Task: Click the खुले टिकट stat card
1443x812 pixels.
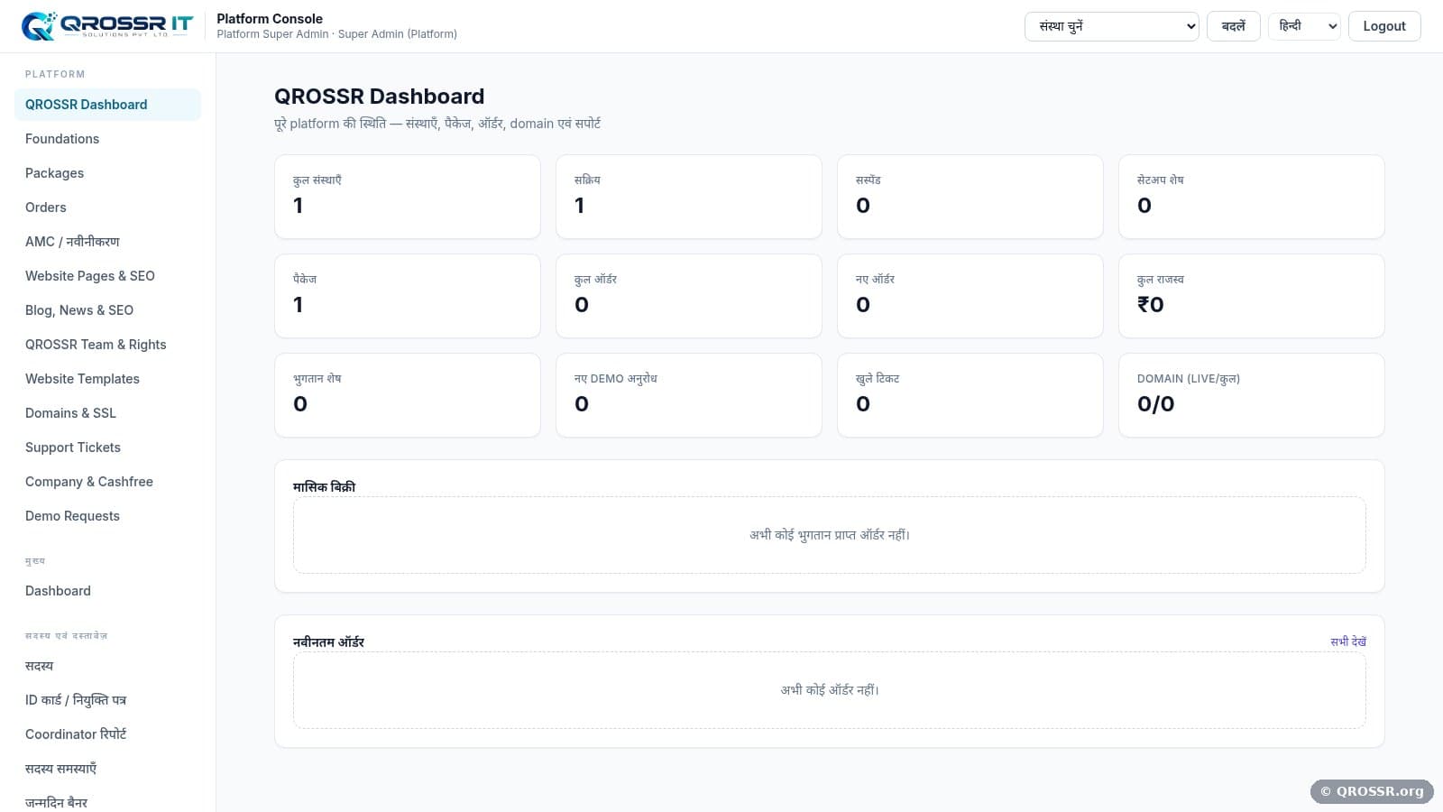Action: [x=970, y=395]
